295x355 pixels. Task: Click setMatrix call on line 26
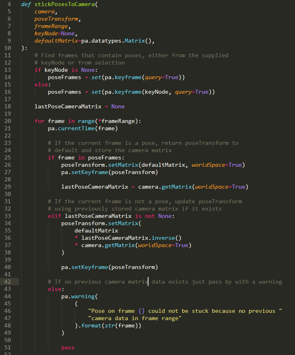click(x=153, y=165)
